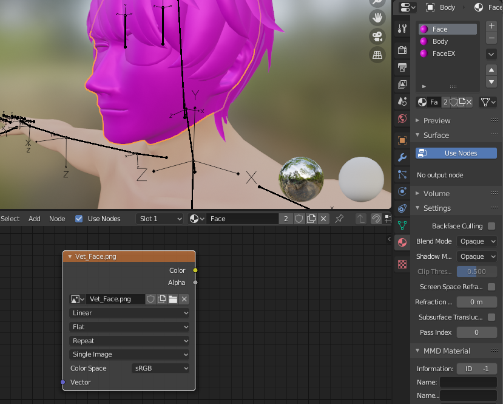Click the Refraction Depth 0 m field
This screenshot has width=503, height=404.
coord(477,302)
